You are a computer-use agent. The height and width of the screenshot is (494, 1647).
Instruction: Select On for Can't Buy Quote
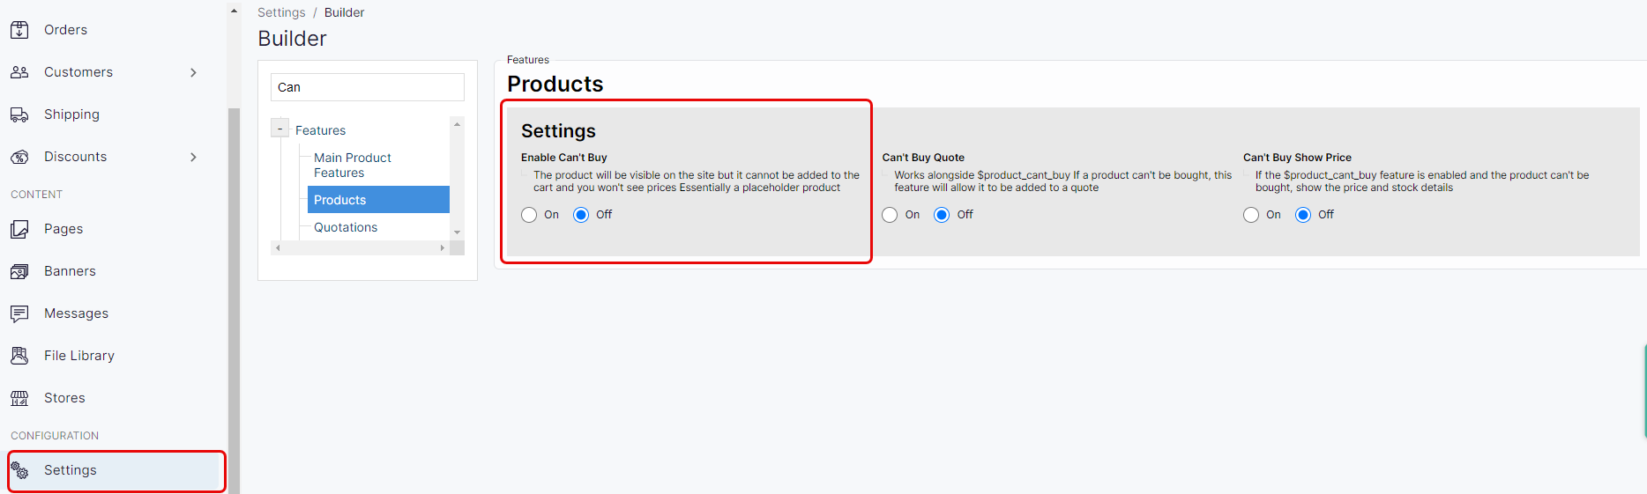890,215
